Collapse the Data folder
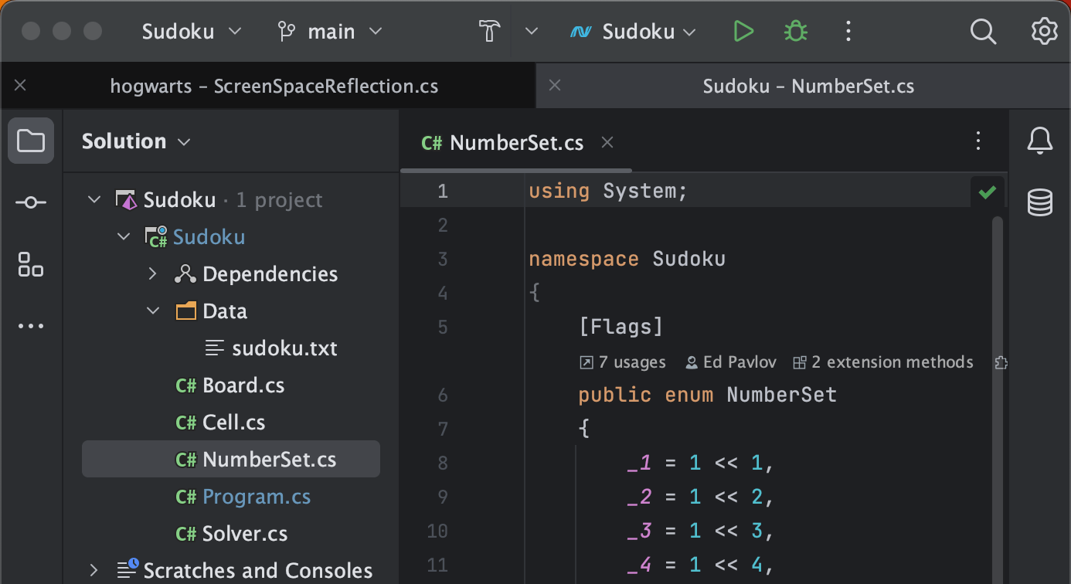 coord(153,311)
